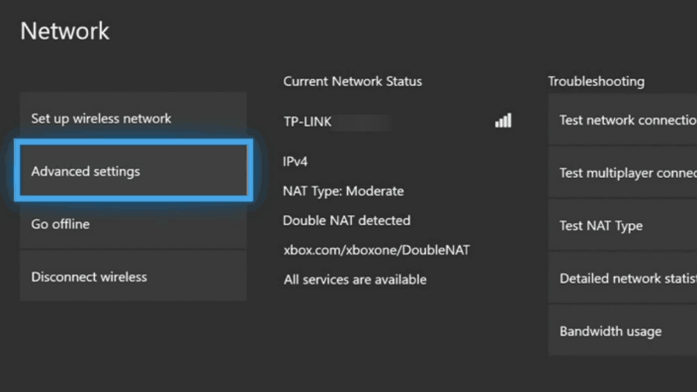The height and width of the screenshot is (392, 697).
Task: Click the Current Network Status heading
Action: pos(352,81)
